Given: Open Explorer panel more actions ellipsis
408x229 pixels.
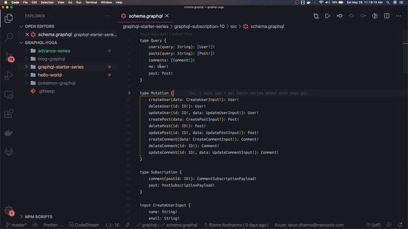Looking at the screenshot, I should [108, 16].
